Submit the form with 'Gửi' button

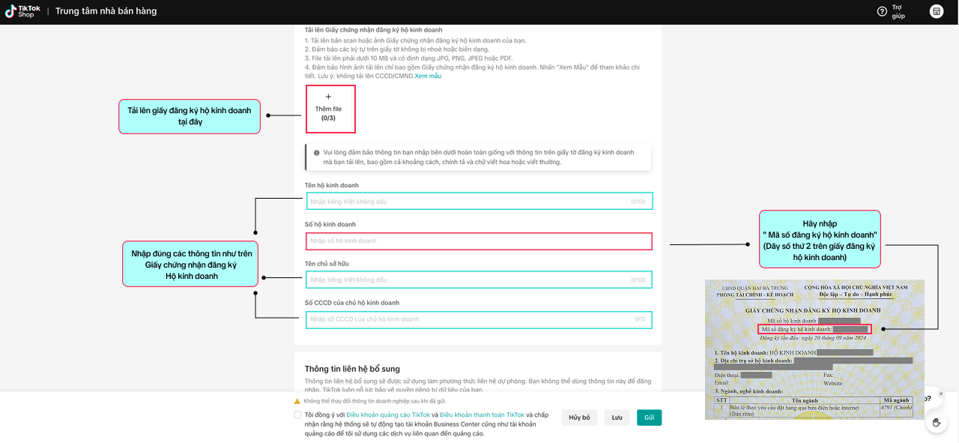click(649, 418)
